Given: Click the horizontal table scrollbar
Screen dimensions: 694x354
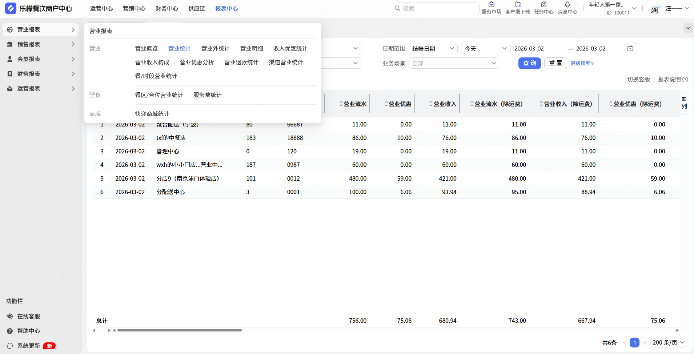Looking at the screenshot, I should (x=180, y=330).
